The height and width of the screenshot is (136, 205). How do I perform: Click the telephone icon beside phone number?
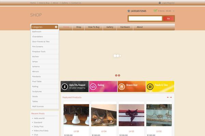[129, 11]
